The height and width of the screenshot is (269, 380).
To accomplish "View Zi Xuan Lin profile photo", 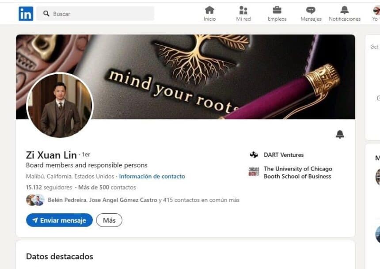I will pos(60,105).
